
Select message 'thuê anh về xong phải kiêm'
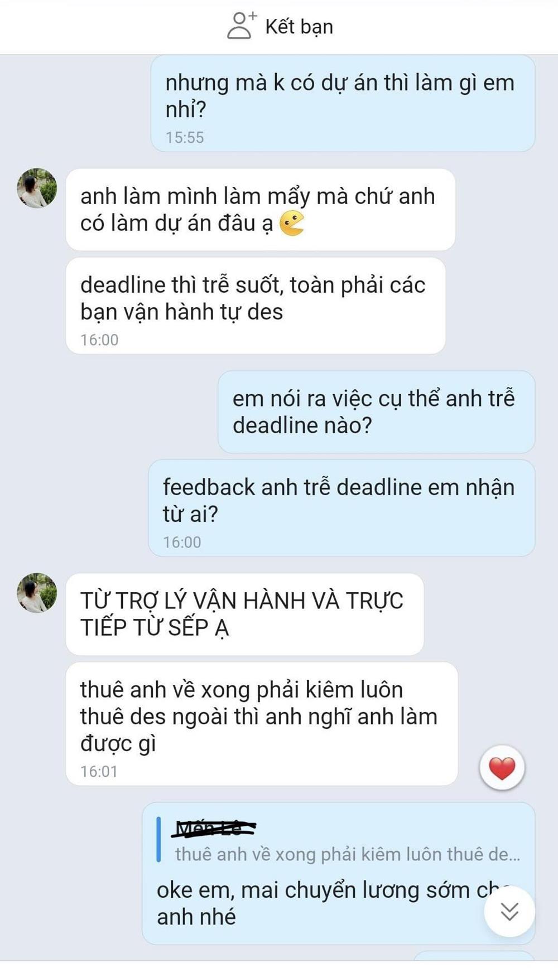pyautogui.click(x=262, y=724)
